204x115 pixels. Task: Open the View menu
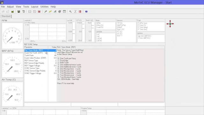18,7
